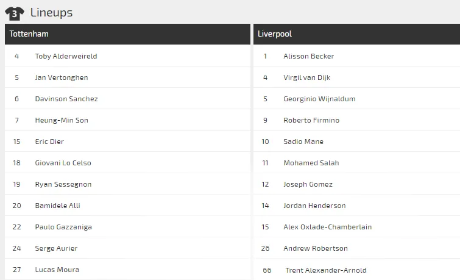Click Paulo Gazzaniga's name

(x=63, y=227)
